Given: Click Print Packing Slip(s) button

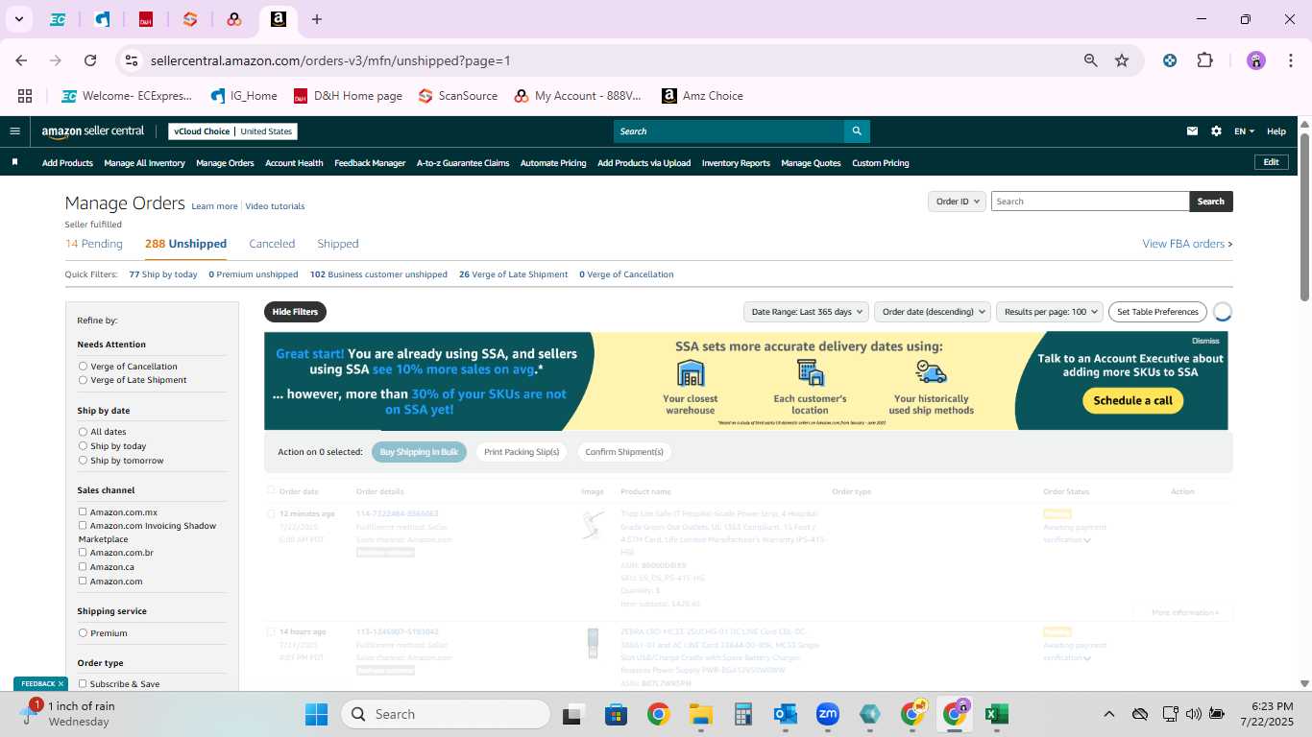Looking at the screenshot, I should [x=522, y=452].
